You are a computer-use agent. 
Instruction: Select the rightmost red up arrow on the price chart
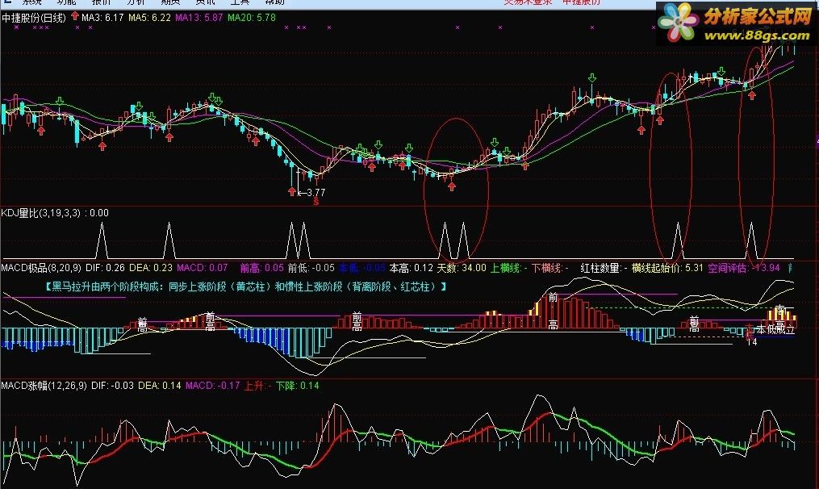tap(751, 95)
